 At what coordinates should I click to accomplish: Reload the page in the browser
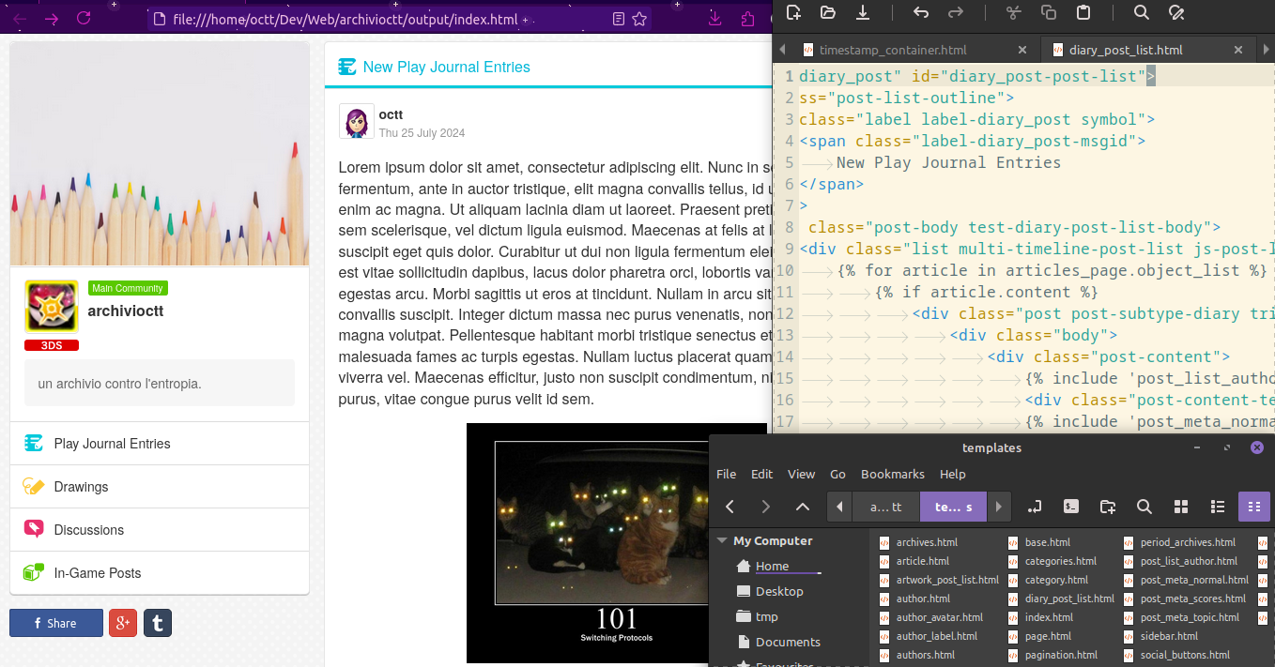click(x=84, y=19)
